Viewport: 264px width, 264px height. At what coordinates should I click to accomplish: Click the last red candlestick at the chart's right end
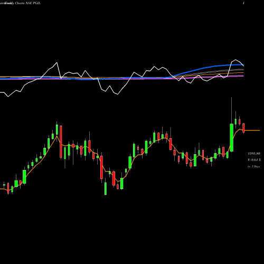point(243,128)
